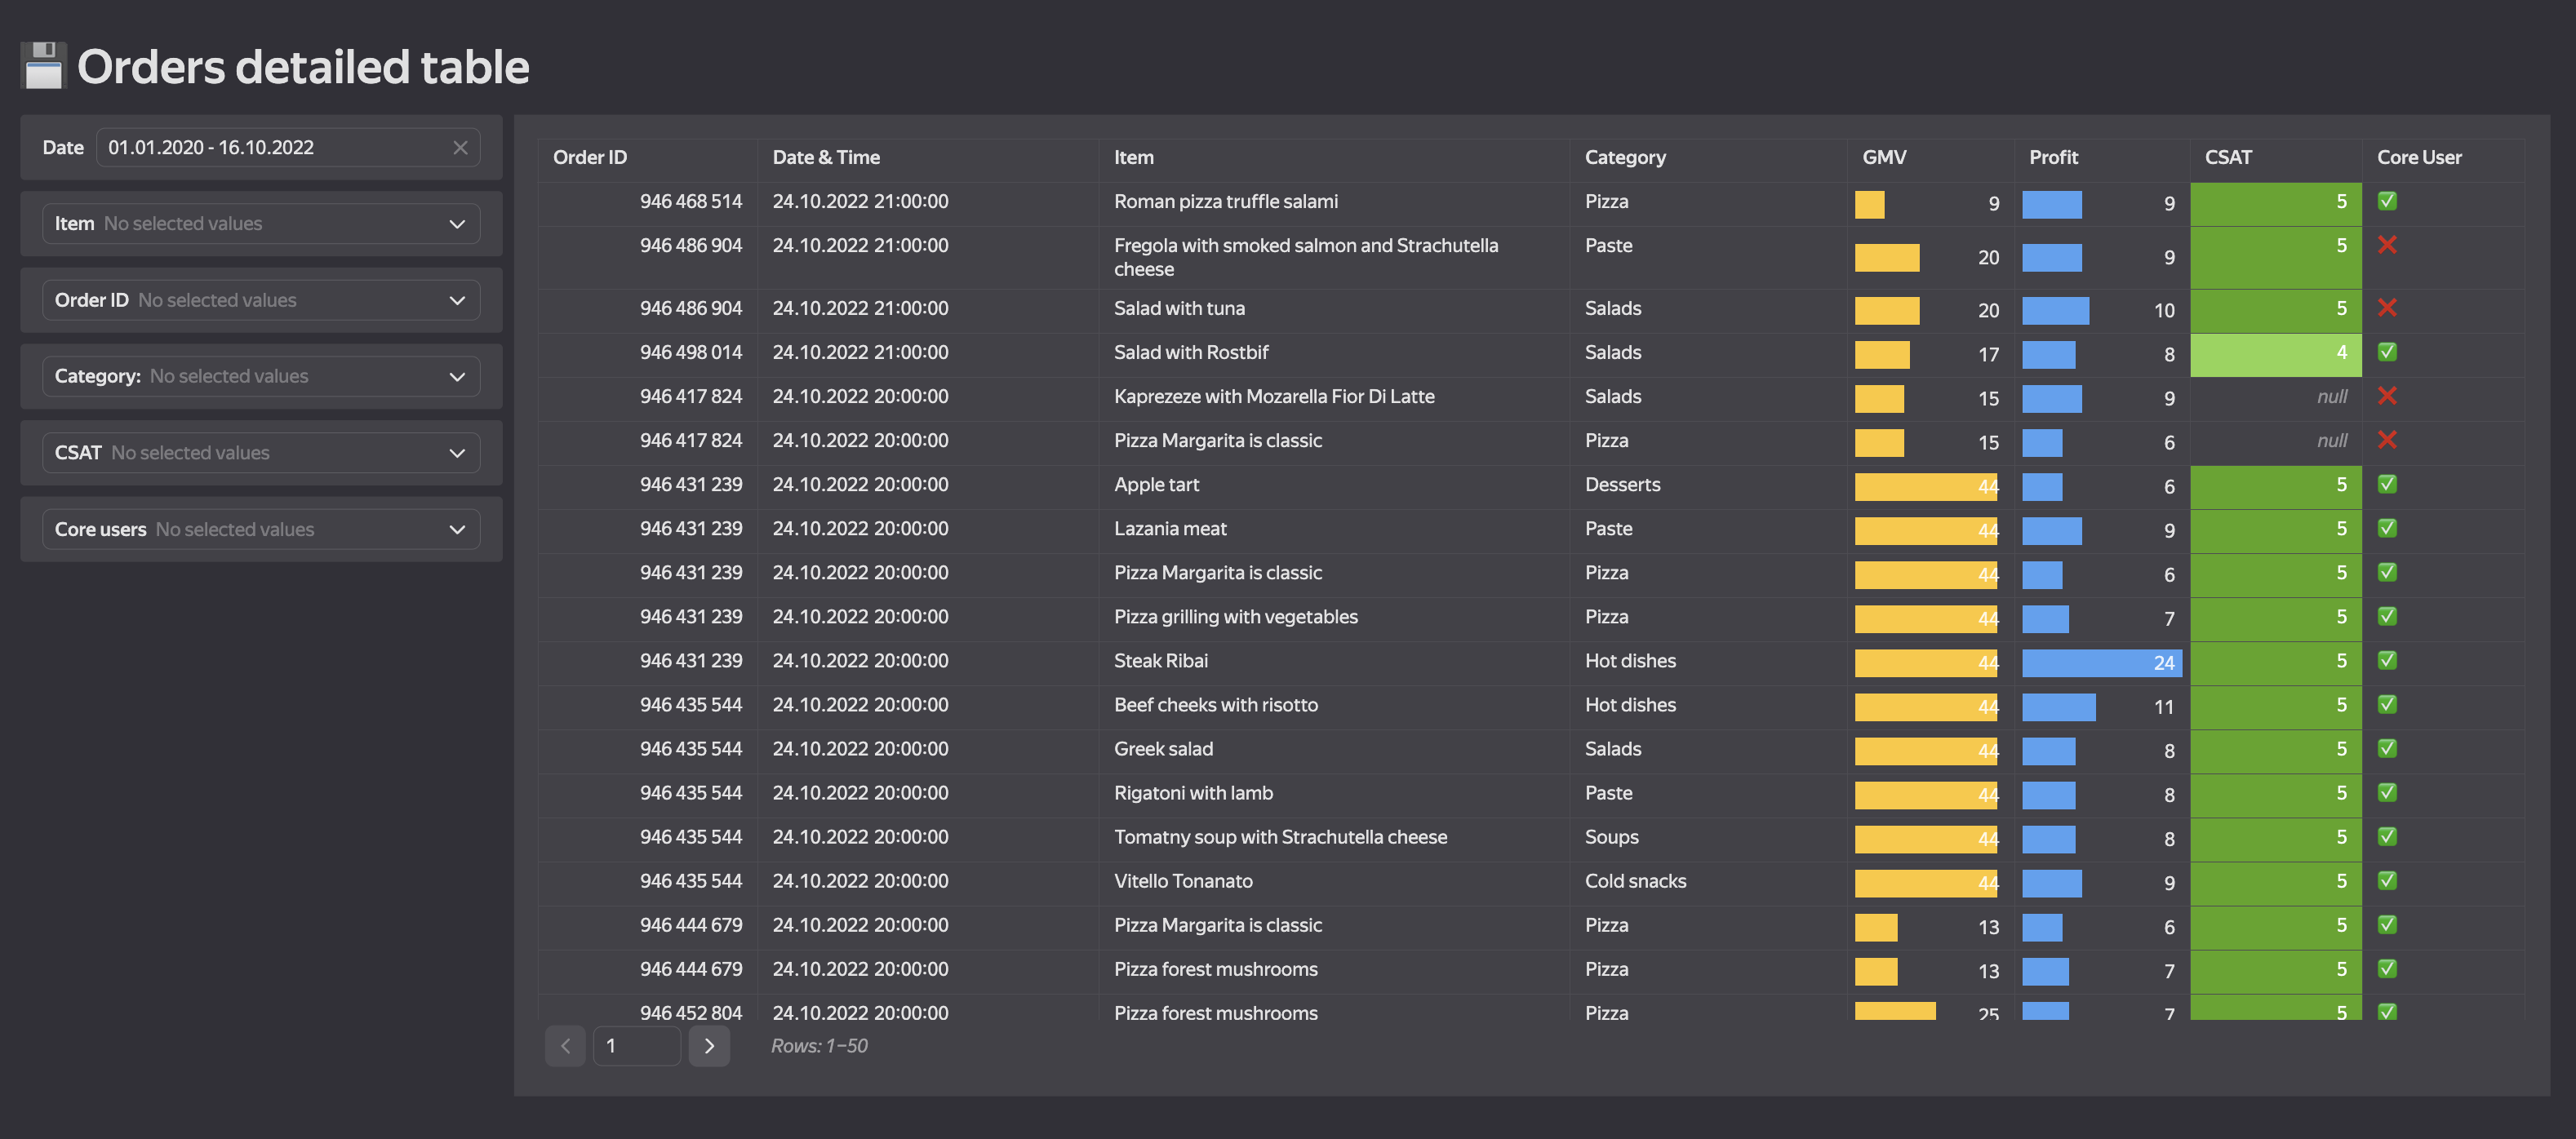Click Core User check for Greek salad
This screenshot has width=2576, height=1139.
tap(2387, 748)
